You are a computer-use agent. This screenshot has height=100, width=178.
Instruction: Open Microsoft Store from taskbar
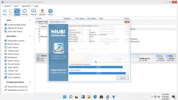click(101, 97)
